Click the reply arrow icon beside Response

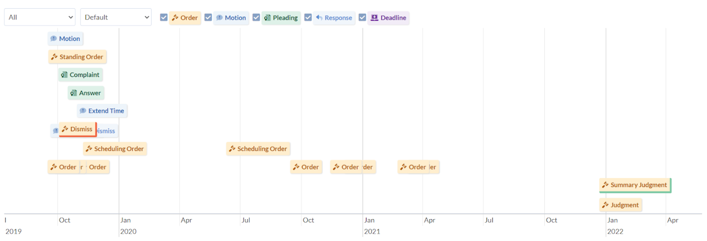pos(320,18)
